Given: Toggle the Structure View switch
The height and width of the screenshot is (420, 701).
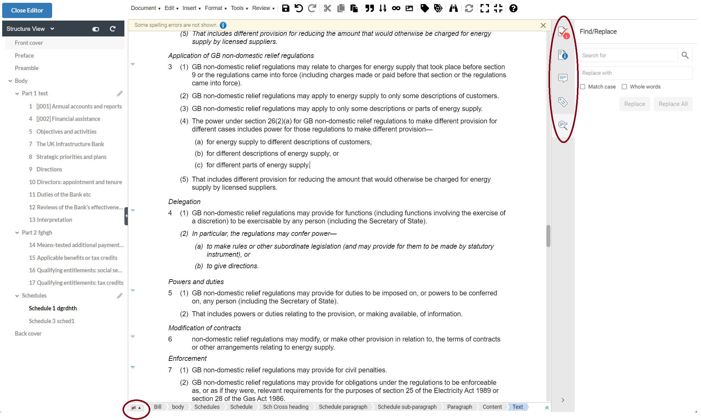Looking at the screenshot, I should (x=96, y=29).
